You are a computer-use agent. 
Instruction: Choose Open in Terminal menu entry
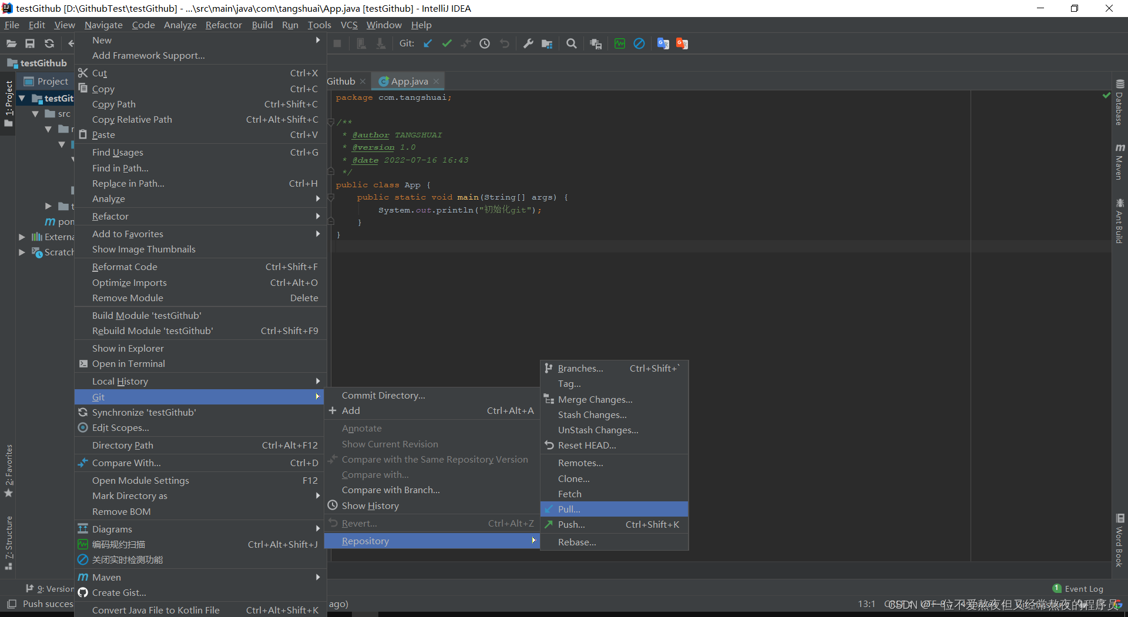[x=200, y=364]
